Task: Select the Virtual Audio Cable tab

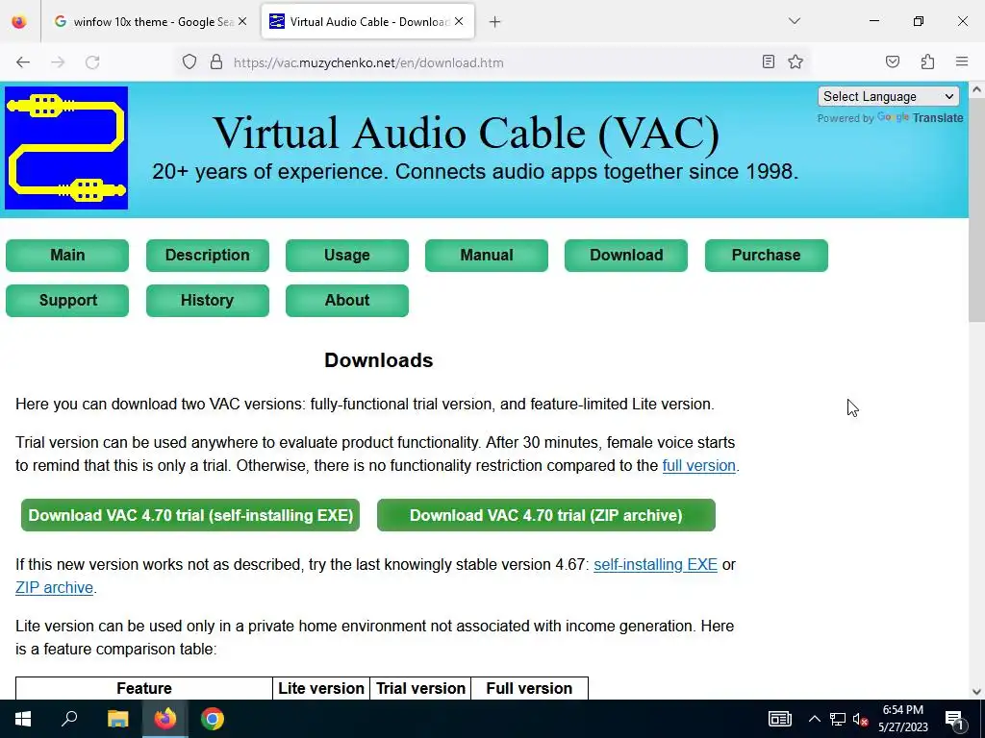Action: [367, 21]
